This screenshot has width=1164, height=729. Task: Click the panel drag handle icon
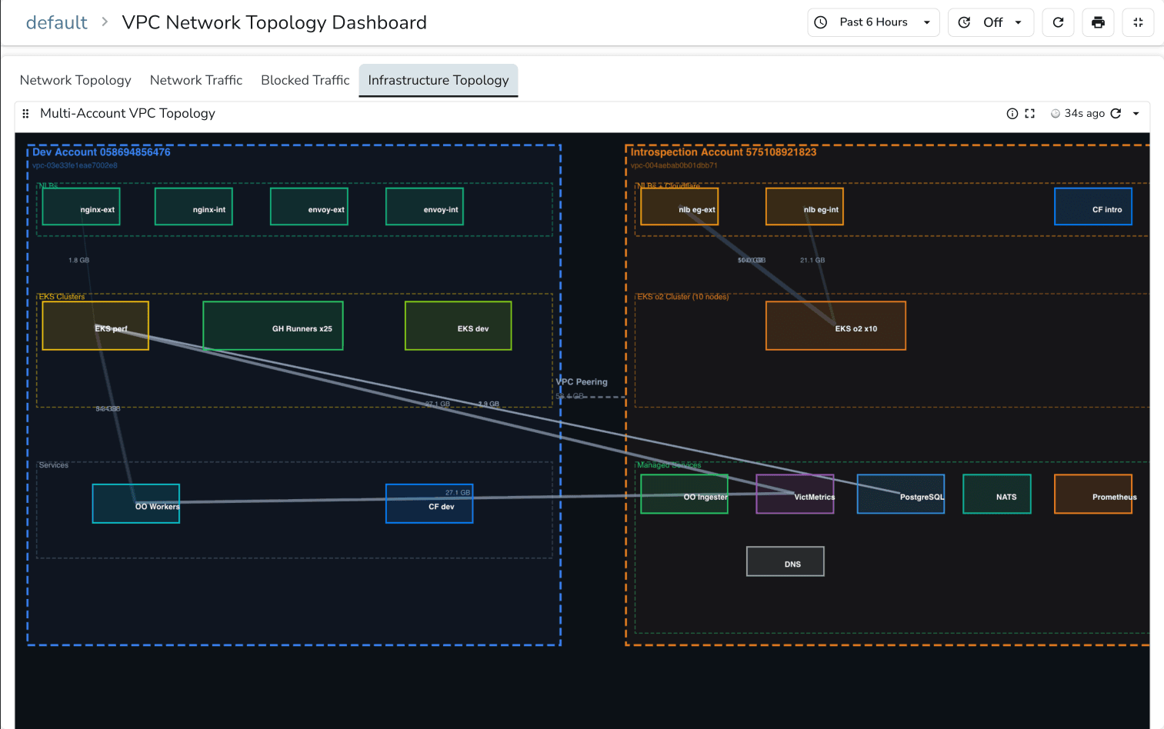[x=25, y=113]
